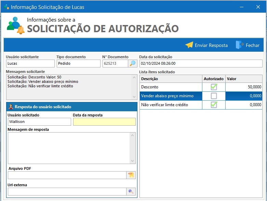267x201 pixels.
Task: Minimize the Informação Solicitação window
Action: [242, 7]
